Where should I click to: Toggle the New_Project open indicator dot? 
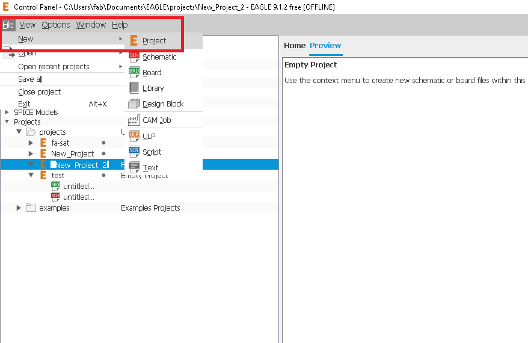(103, 153)
